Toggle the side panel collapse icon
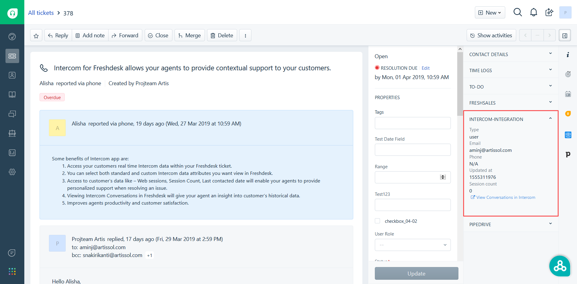The height and width of the screenshot is (284, 577). click(565, 35)
